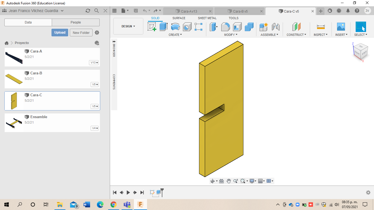Select the Joint tool
This screenshot has height=210, width=374.
click(276, 27)
